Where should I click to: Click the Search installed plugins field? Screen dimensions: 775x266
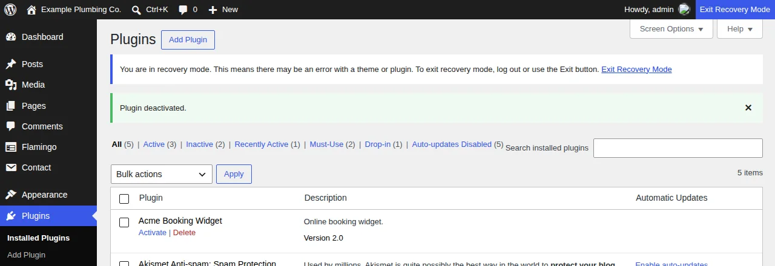coord(678,148)
